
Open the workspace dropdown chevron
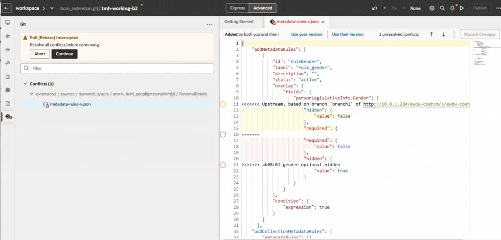(x=52, y=8)
